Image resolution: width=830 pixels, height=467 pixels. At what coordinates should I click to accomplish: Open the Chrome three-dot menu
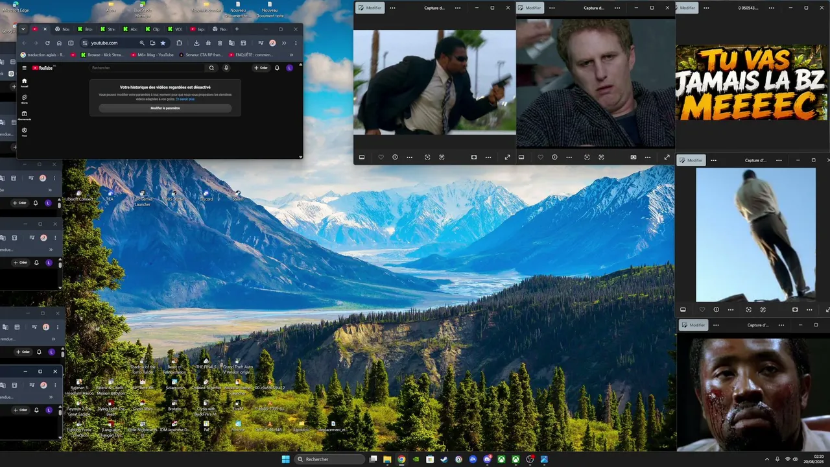click(x=296, y=43)
